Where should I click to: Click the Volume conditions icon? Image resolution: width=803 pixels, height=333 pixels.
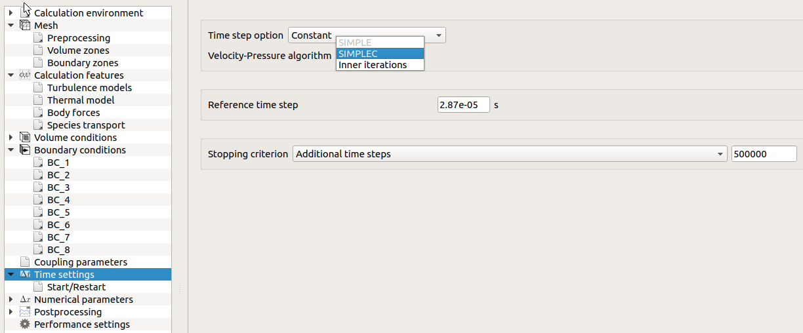[x=26, y=138]
